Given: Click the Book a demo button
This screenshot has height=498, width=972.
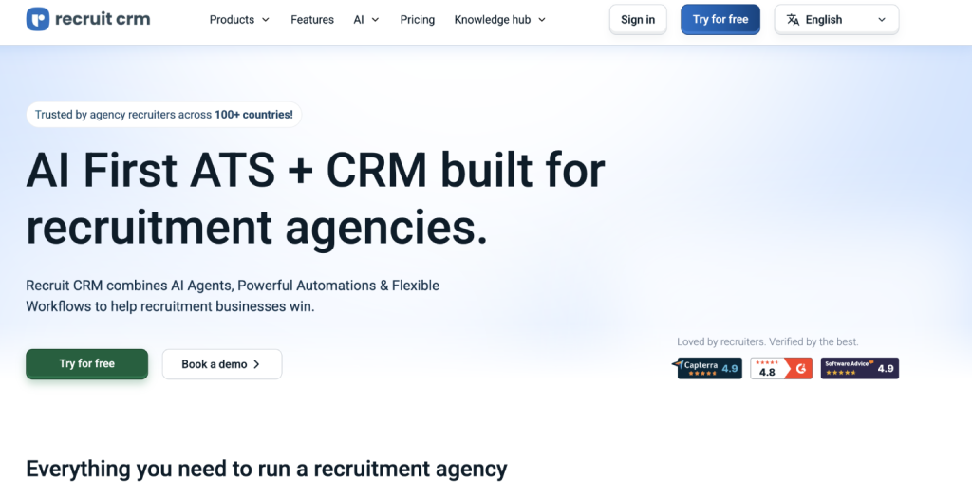Looking at the screenshot, I should (222, 364).
